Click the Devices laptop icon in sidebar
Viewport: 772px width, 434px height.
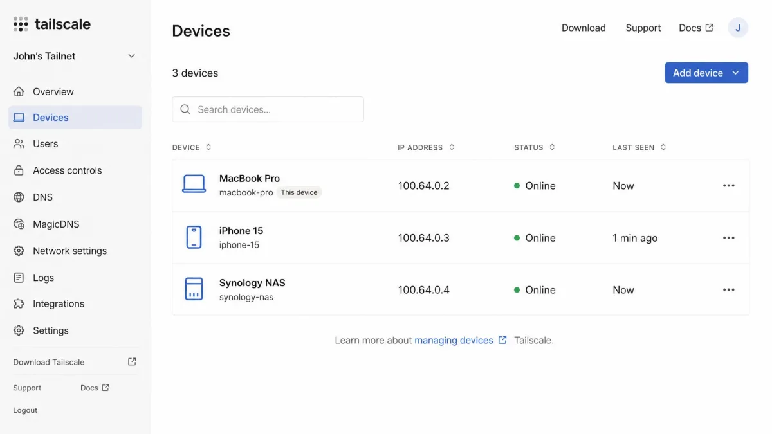click(19, 118)
